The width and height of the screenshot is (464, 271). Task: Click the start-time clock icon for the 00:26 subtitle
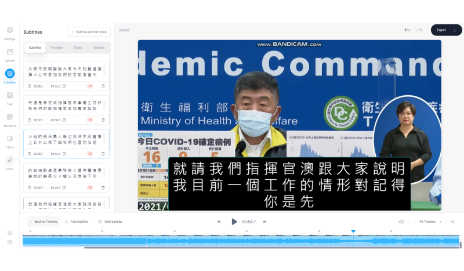(x=30, y=86)
